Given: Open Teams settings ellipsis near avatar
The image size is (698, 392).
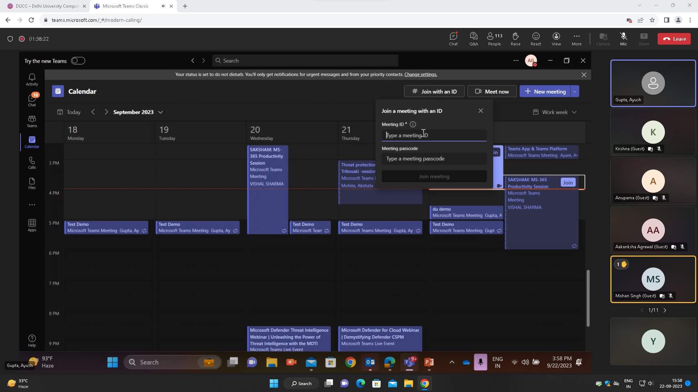Looking at the screenshot, I should tap(516, 61).
